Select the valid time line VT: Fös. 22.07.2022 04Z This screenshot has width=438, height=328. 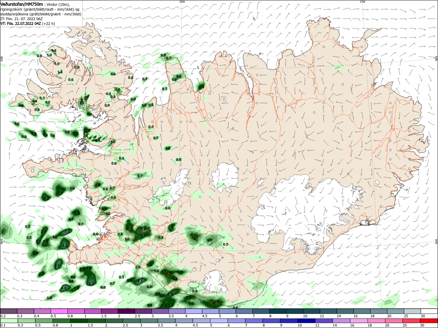coord(21,24)
